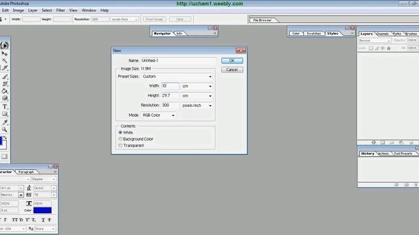419x235 pixels.
Task: Select Transparent contents option
Action: tap(120, 146)
